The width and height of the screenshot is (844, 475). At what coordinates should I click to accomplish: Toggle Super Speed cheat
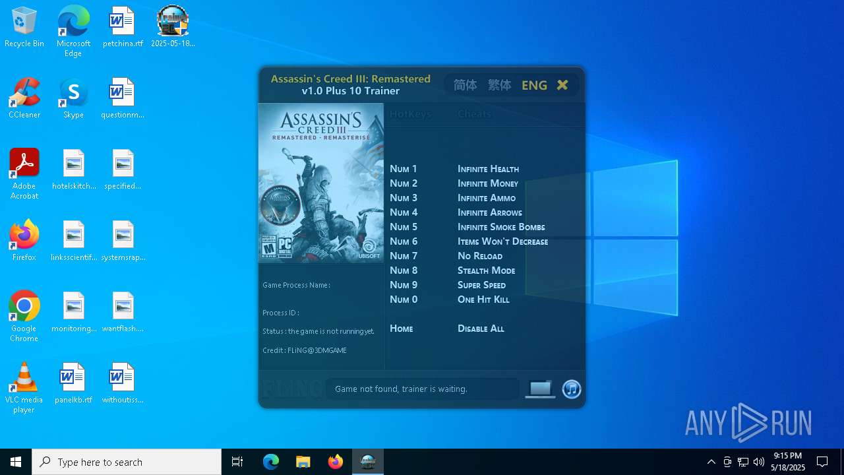(x=481, y=285)
